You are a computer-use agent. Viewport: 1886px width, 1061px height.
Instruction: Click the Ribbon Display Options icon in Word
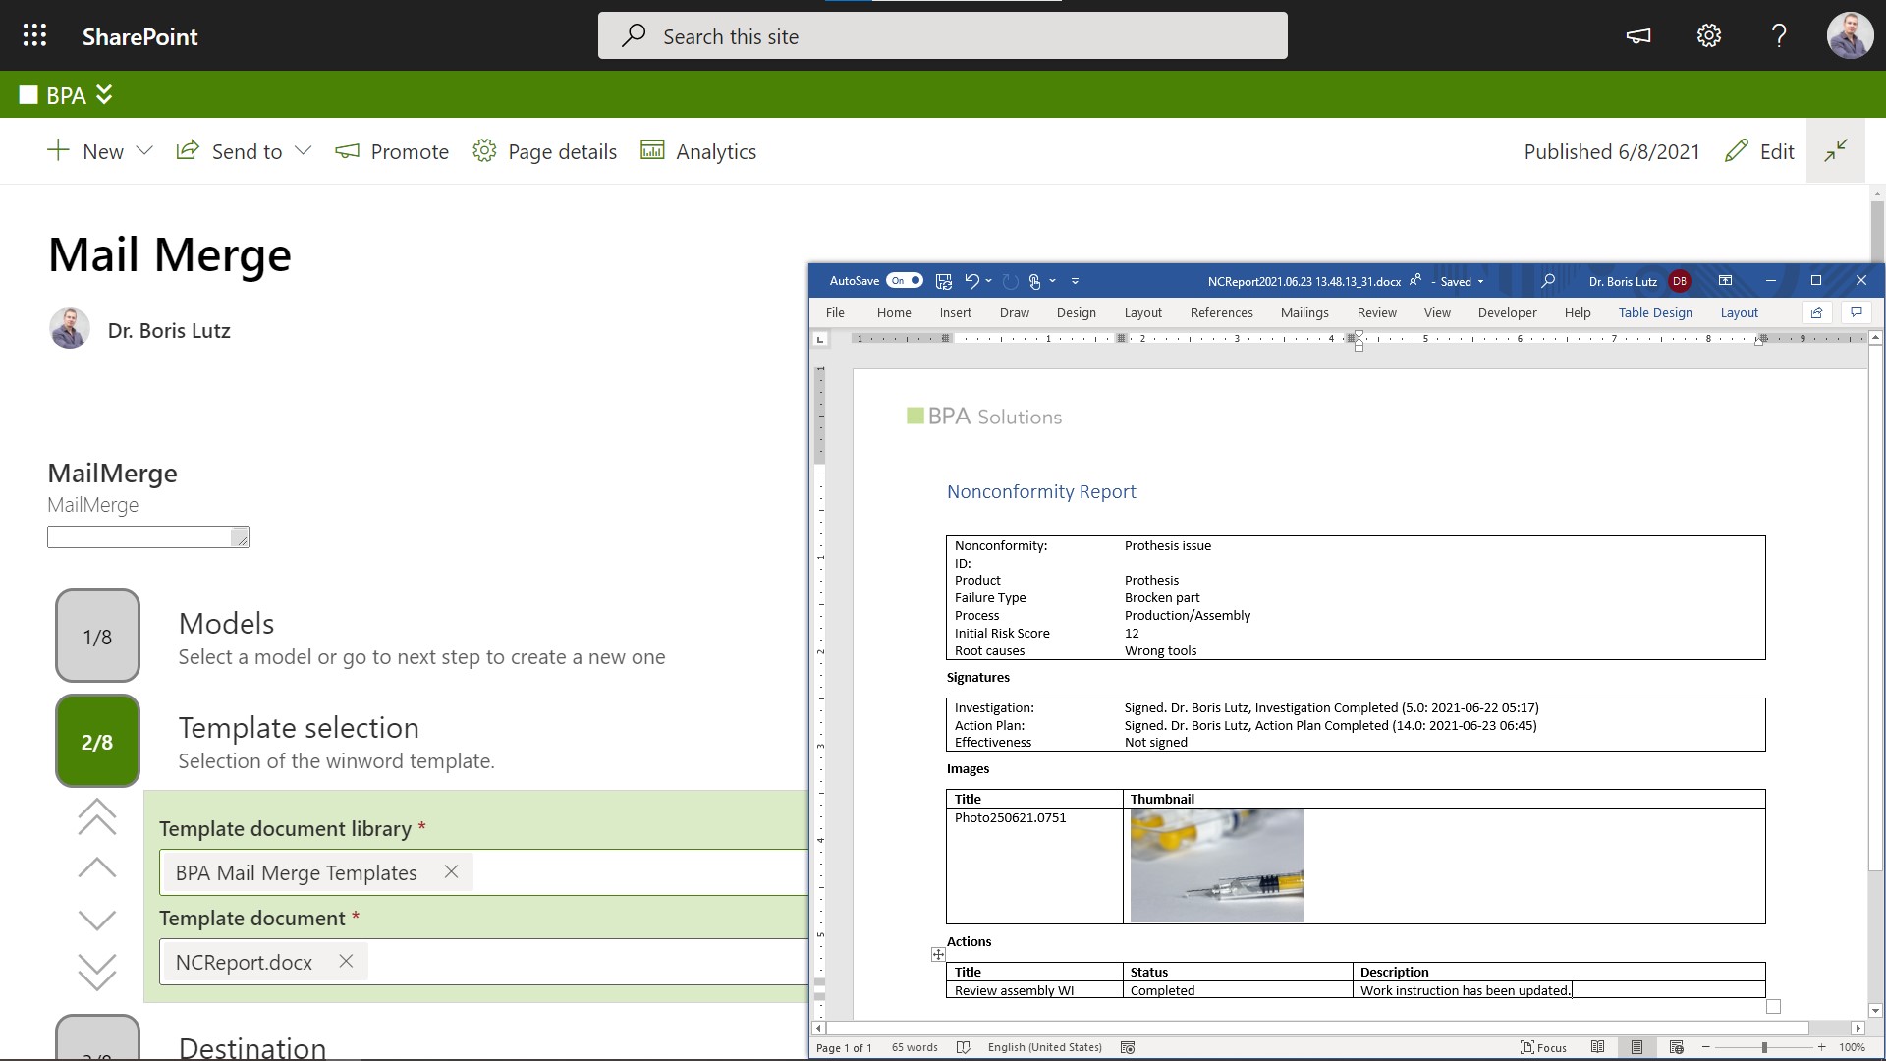(1725, 281)
